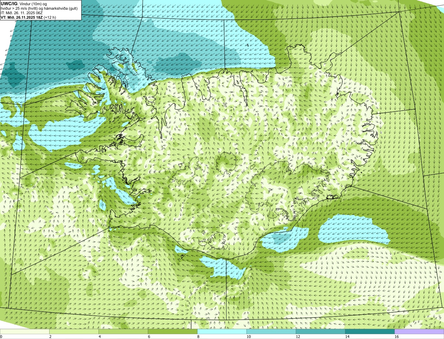Viewport: 444px width, 339px height.
Task: Click the scale label "6"
Action: (149, 337)
